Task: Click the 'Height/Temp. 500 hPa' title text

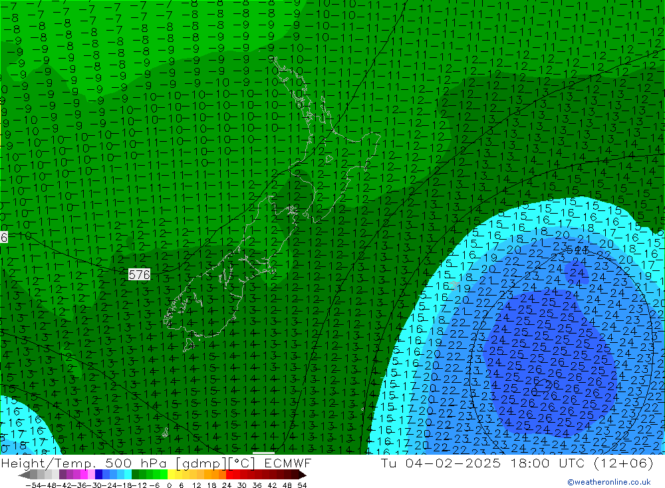Action: click(85, 463)
